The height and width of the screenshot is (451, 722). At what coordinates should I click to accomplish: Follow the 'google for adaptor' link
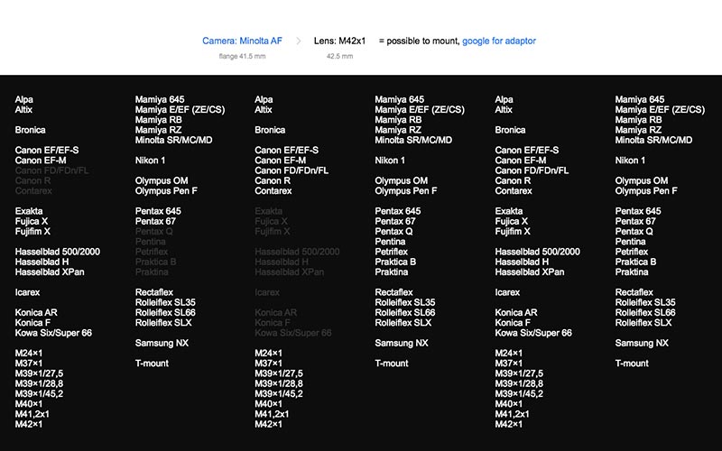tap(499, 41)
